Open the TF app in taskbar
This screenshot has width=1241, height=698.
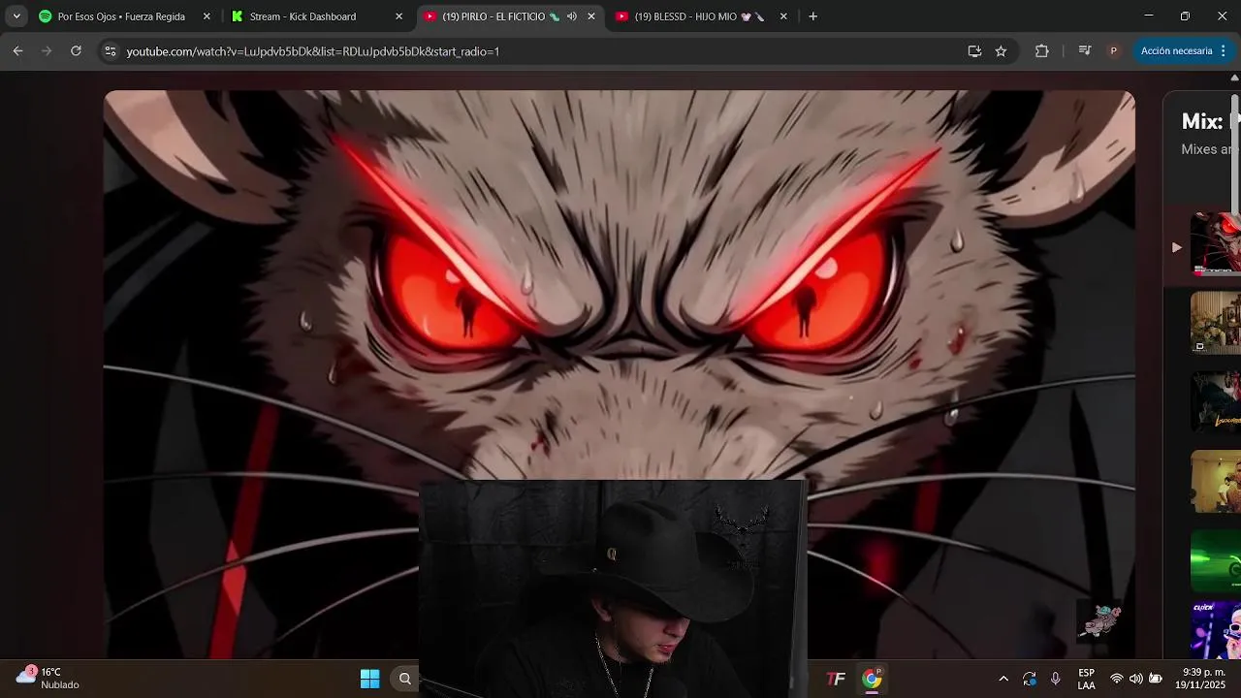[836, 679]
